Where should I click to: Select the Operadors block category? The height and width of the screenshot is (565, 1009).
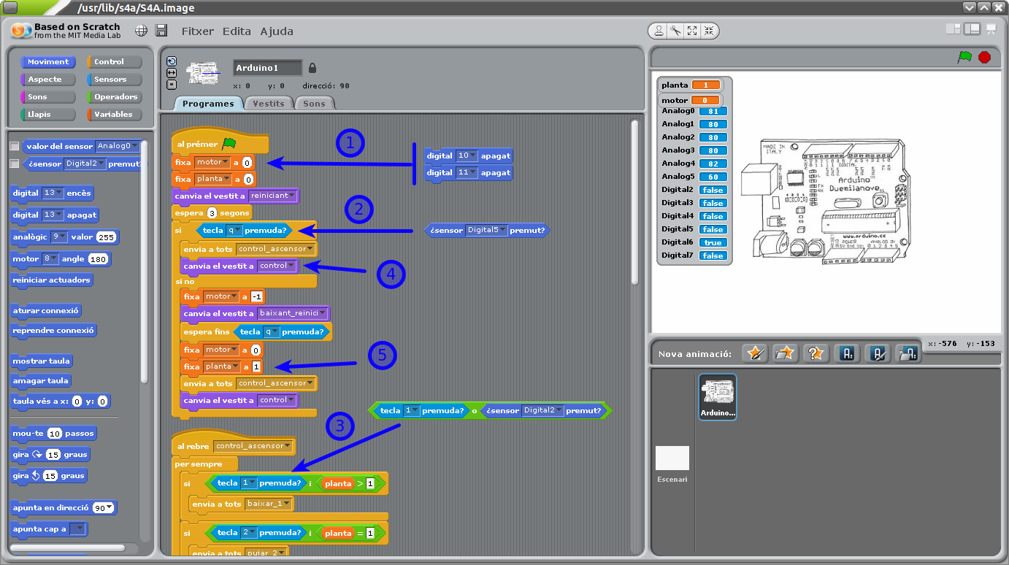114,97
